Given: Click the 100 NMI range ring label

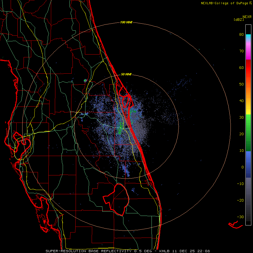Looking at the screenshot, I should (126, 22).
